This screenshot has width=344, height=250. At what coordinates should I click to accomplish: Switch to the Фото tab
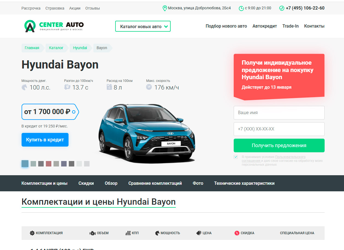tap(198, 183)
